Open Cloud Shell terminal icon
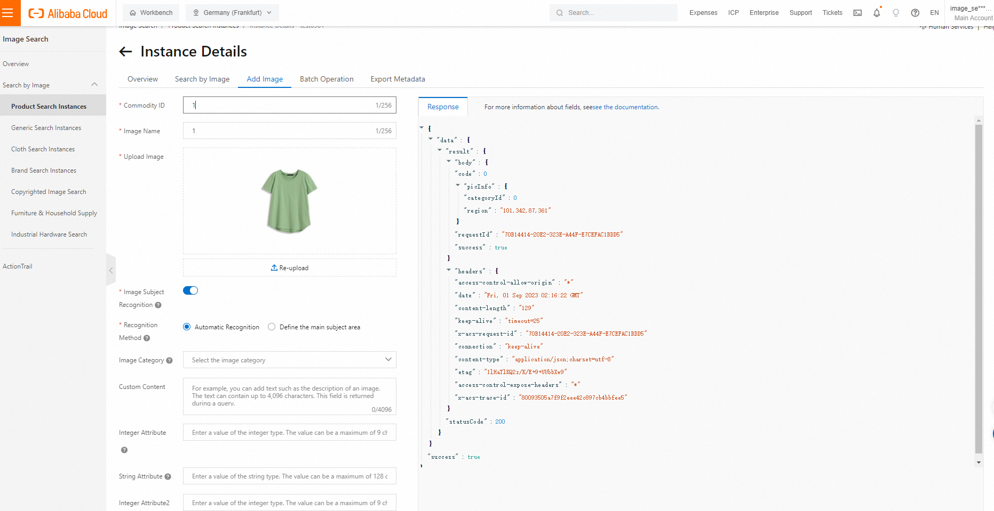Viewport: 994px width, 511px height. 857,13
